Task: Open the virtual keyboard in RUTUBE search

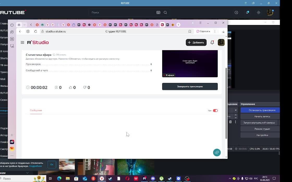Action: click(x=158, y=12)
